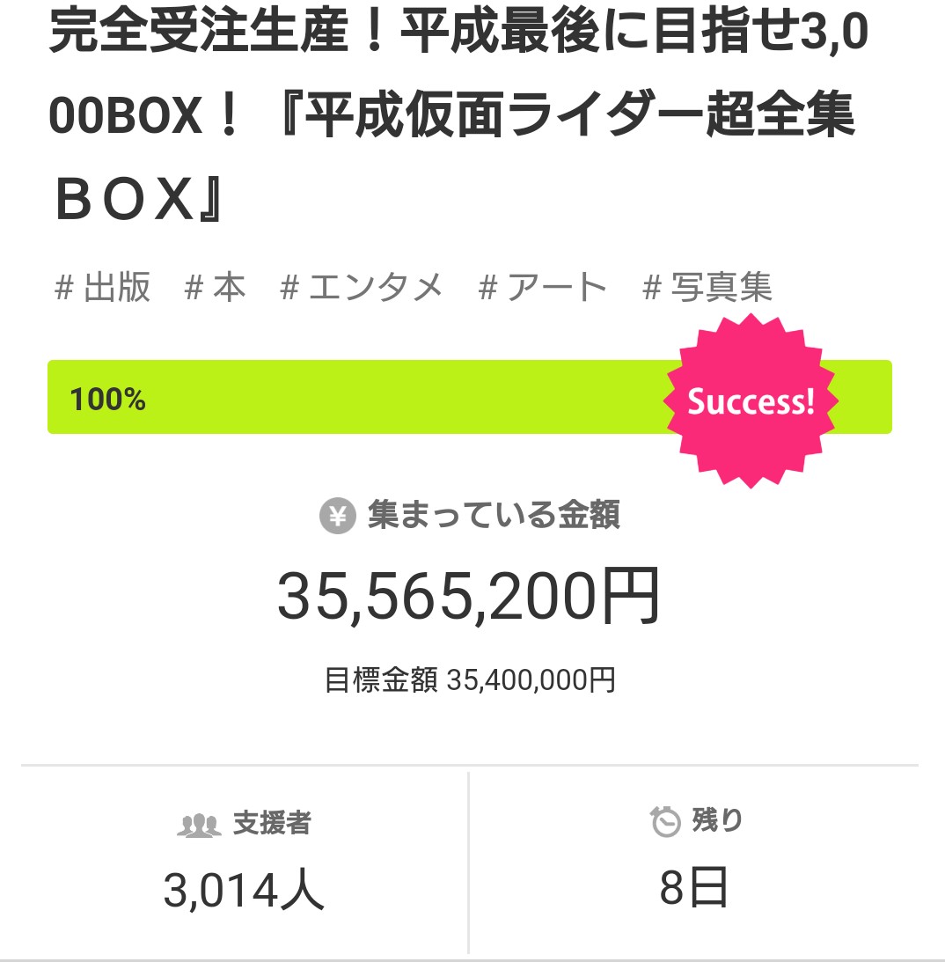Tap the #本 tag
Screen dimensions: 945x962
pos(216,288)
